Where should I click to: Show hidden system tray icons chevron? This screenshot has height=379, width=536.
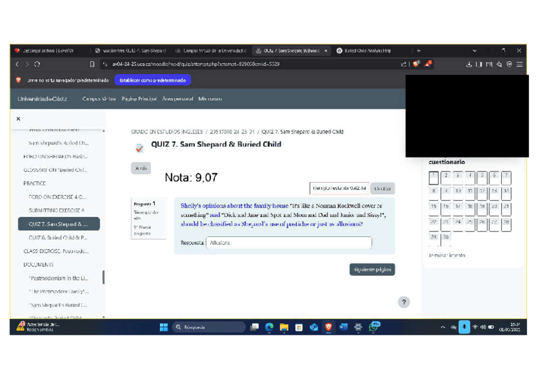(443, 327)
